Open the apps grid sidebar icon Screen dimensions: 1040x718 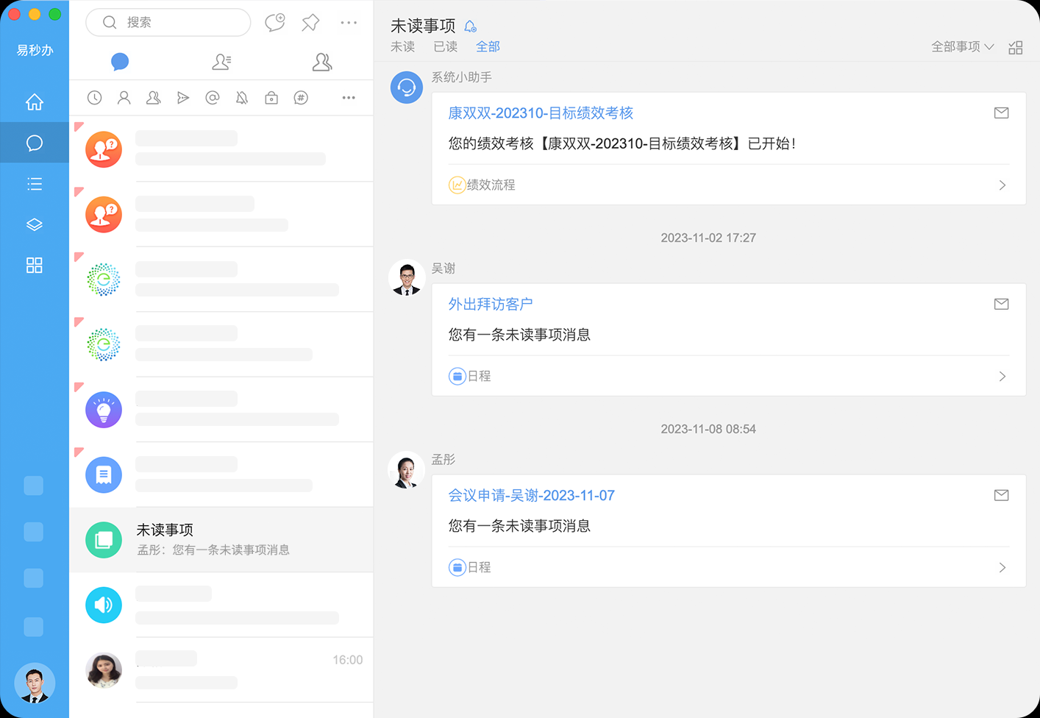35,265
